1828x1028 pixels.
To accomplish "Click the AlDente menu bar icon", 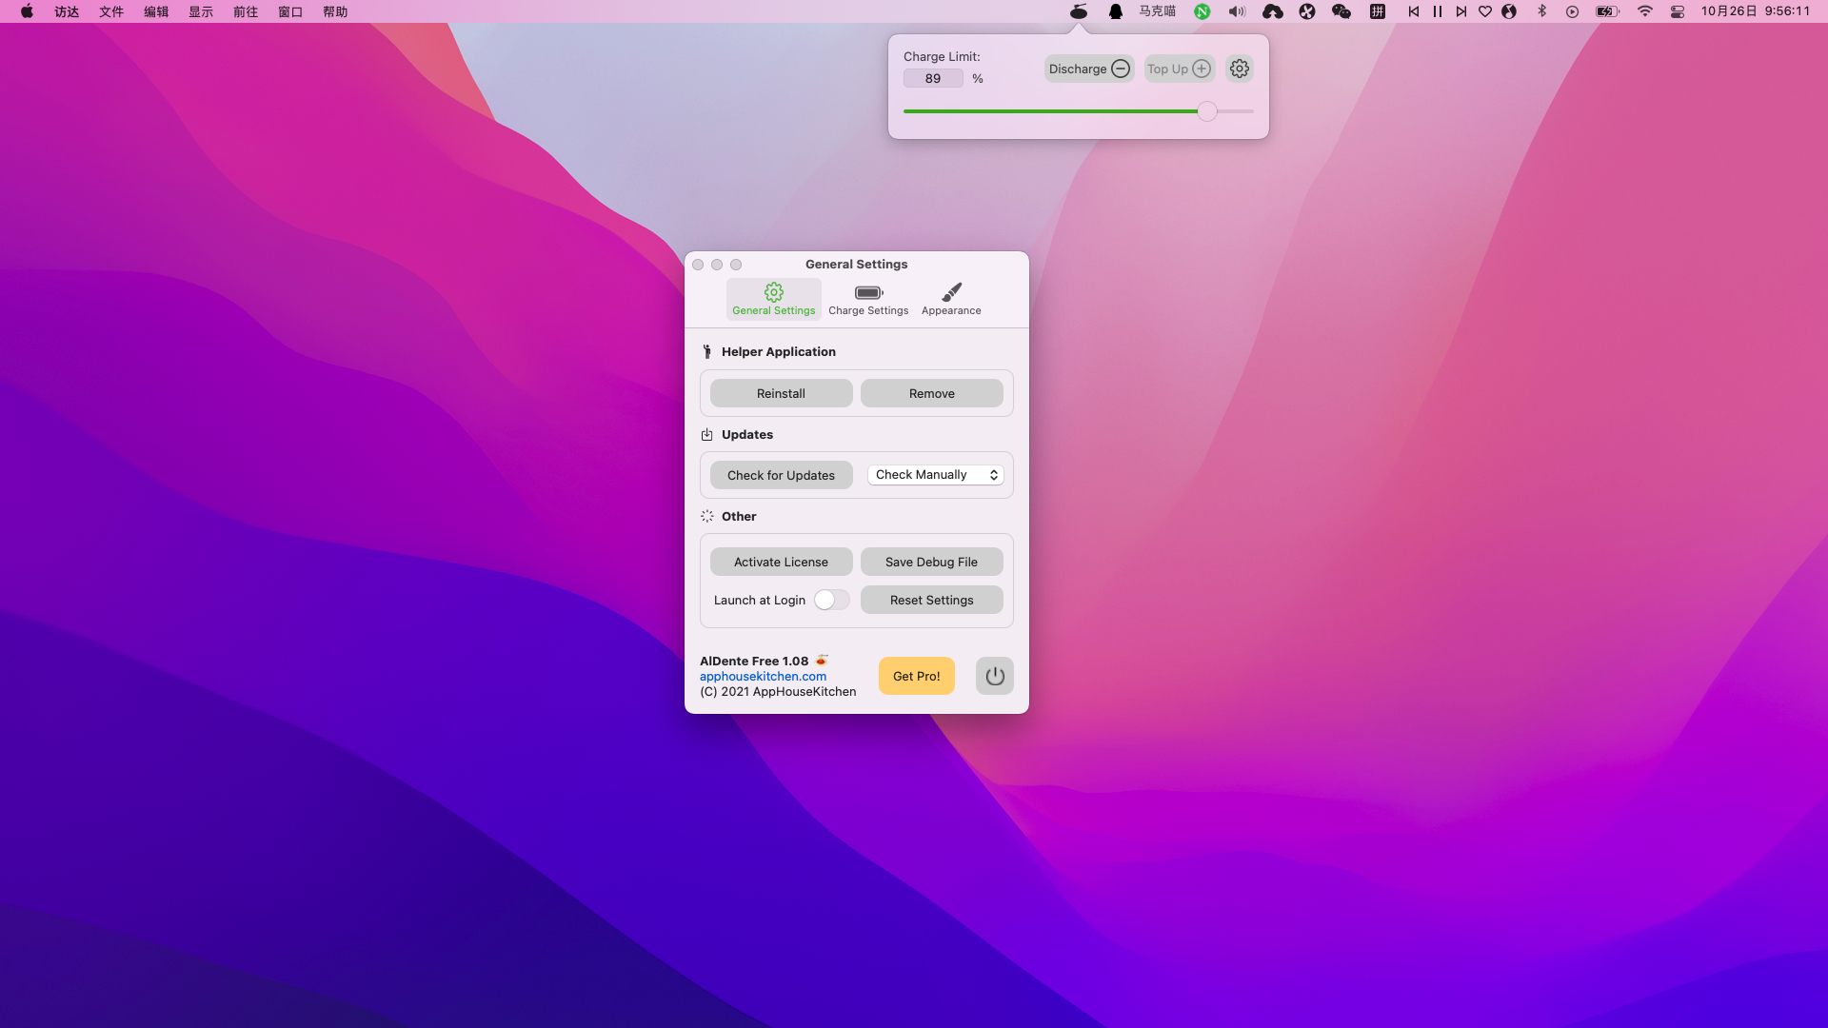I will point(1078,11).
